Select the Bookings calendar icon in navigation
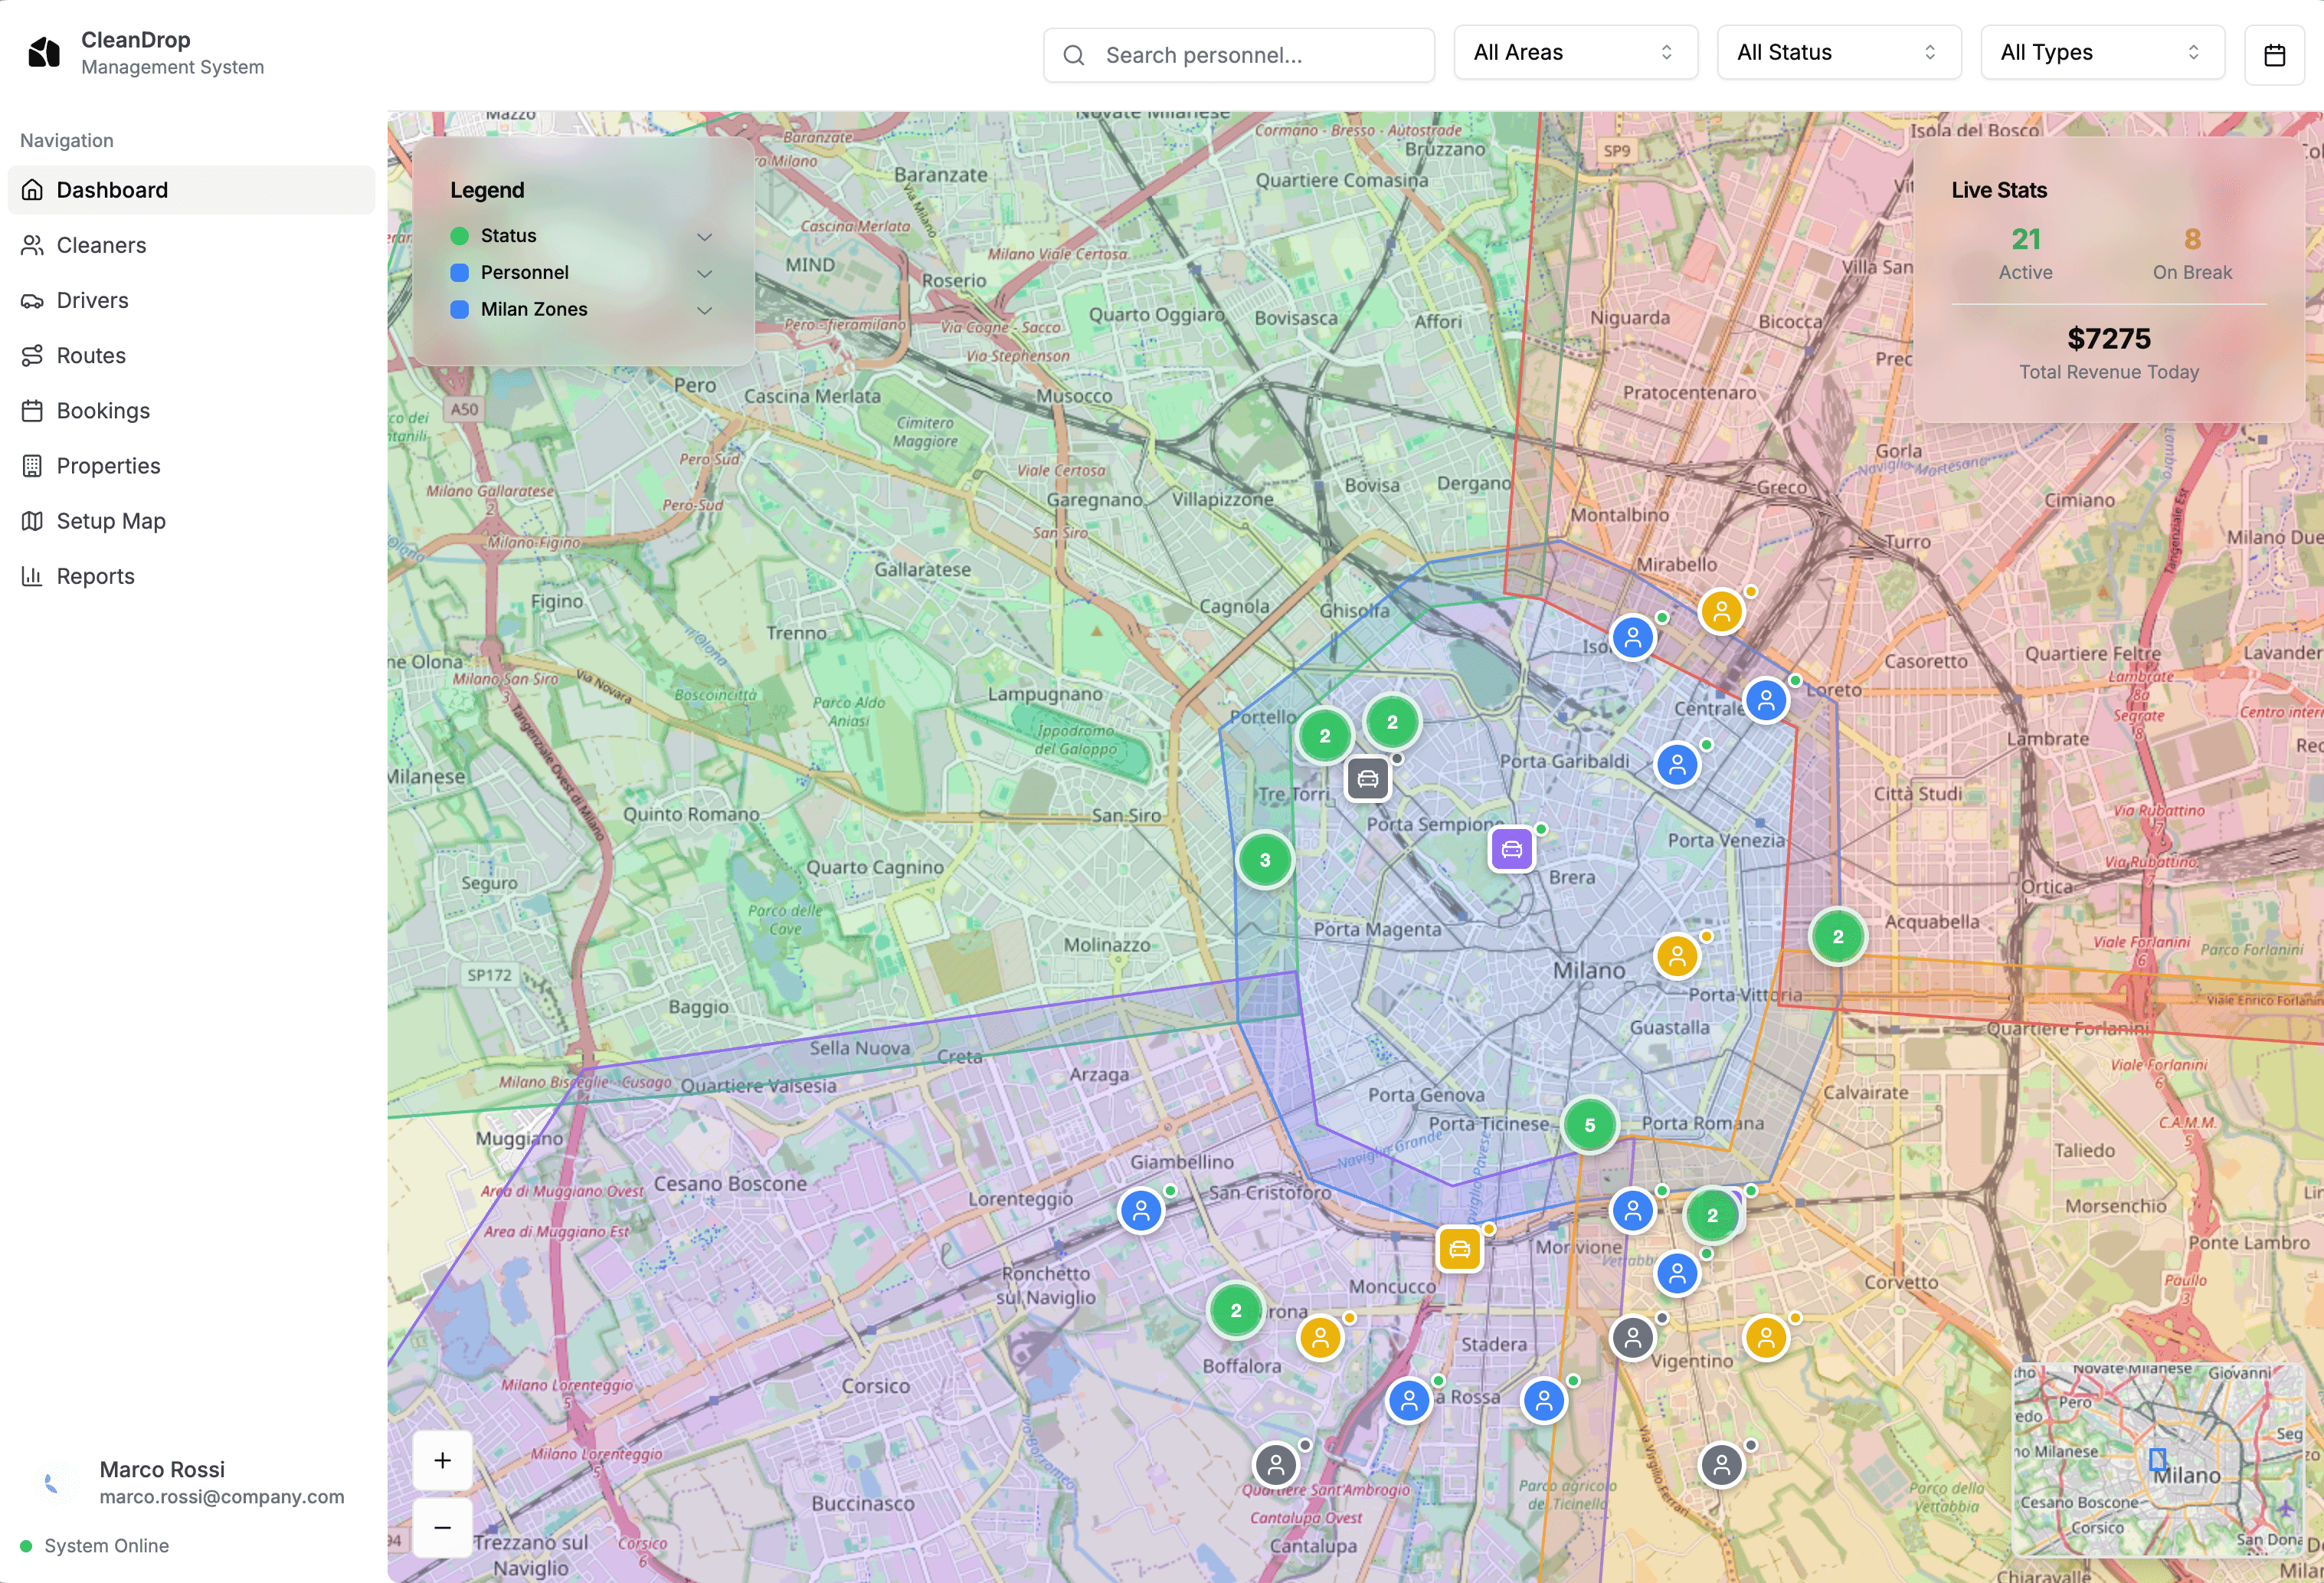The width and height of the screenshot is (2324, 1583). coord(33,410)
